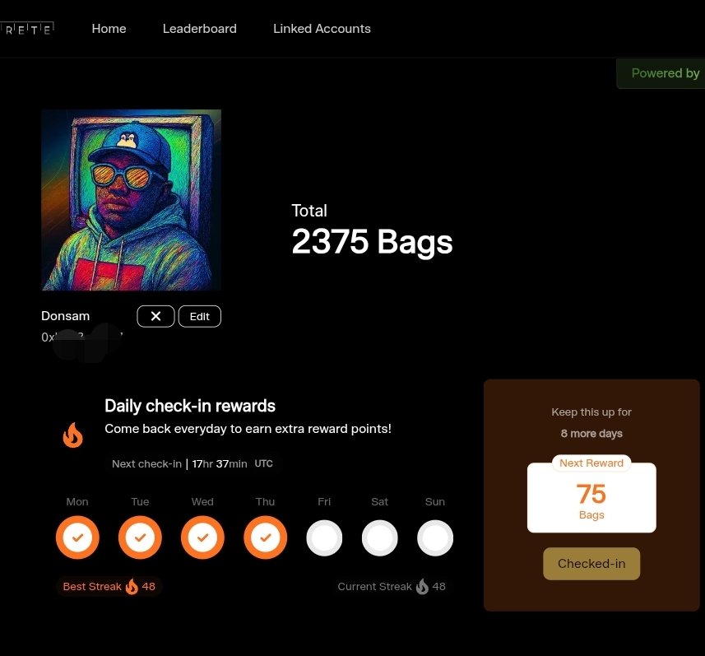The height and width of the screenshot is (656, 705).
Task: Click the Best Streak flame icon
Action: click(132, 586)
